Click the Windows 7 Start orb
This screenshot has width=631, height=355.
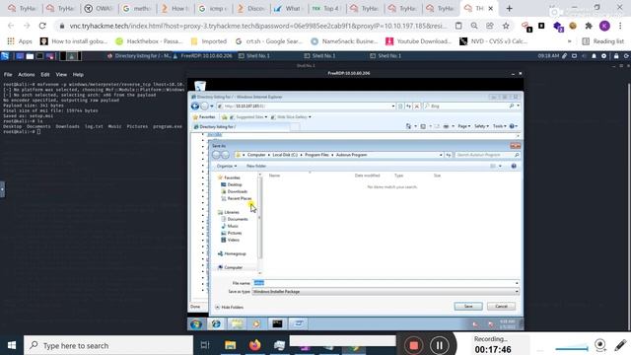point(196,324)
